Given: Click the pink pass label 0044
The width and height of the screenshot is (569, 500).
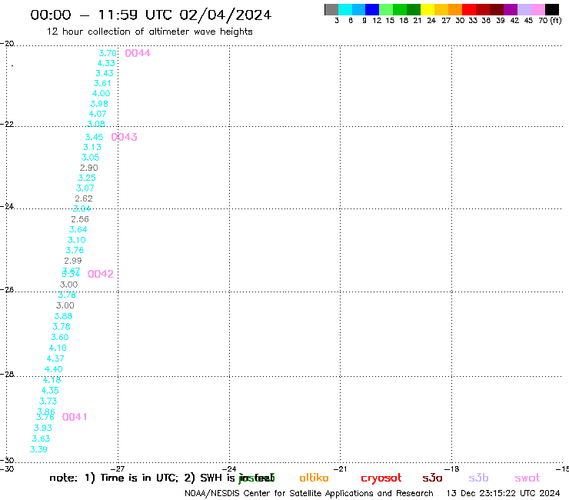Looking at the screenshot, I should 138,53.
